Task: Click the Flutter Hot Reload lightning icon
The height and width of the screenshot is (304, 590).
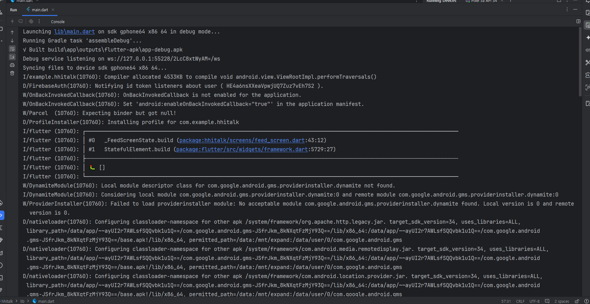Action: pyautogui.click(x=12, y=21)
